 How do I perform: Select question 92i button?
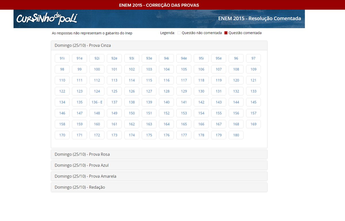[x=97, y=58]
